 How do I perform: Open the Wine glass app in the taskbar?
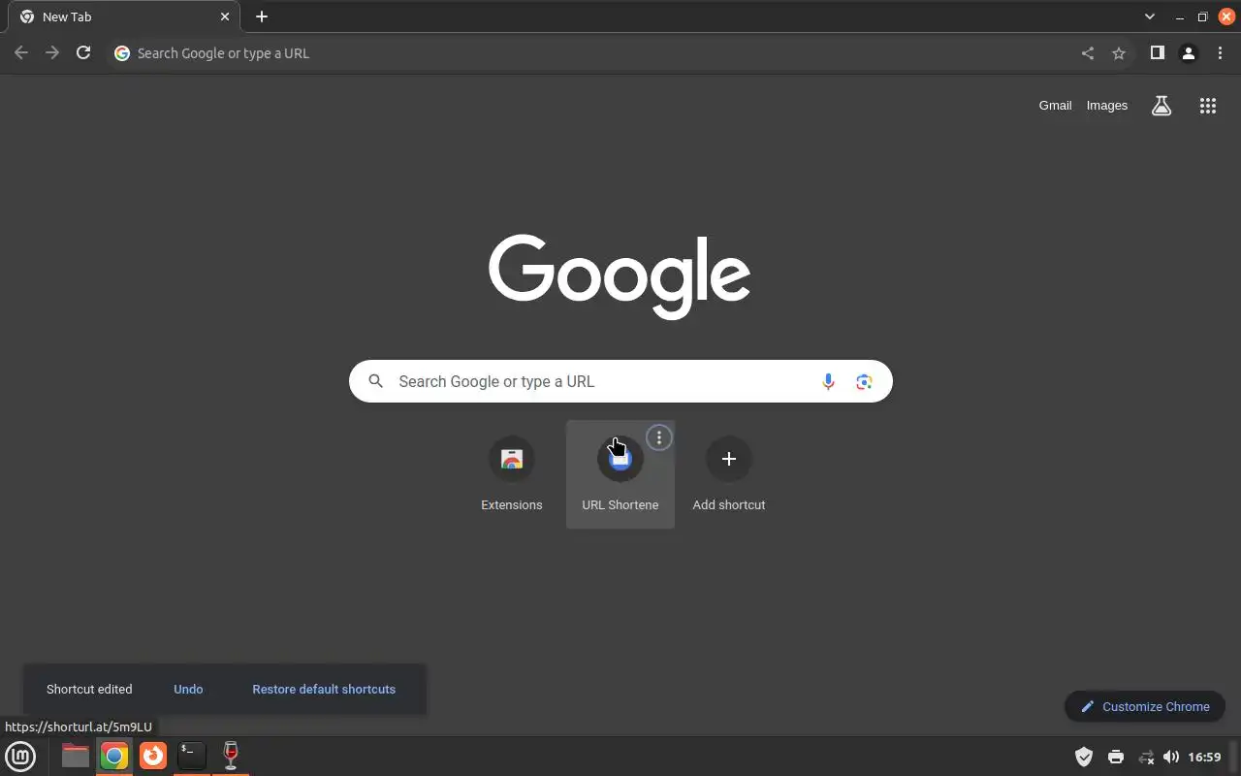pyautogui.click(x=231, y=756)
